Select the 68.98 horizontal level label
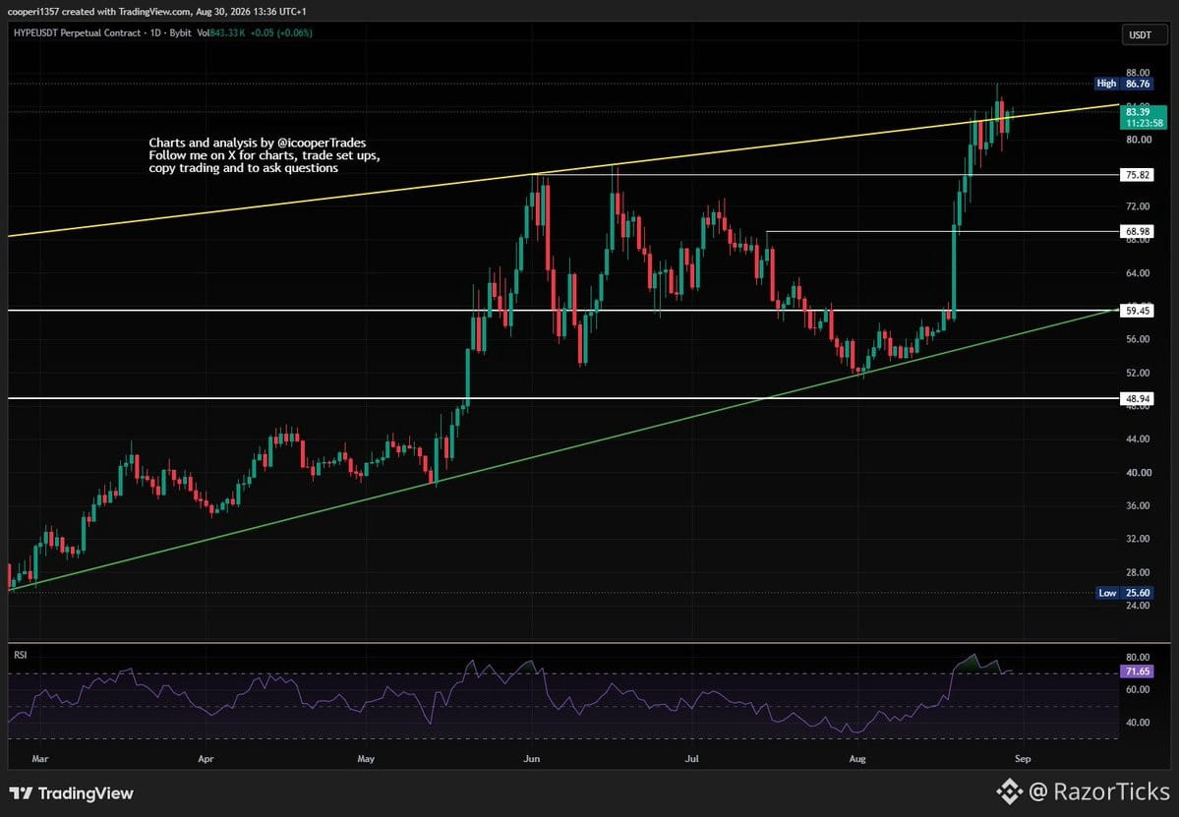The width and height of the screenshot is (1179, 817). click(1136, 231)
